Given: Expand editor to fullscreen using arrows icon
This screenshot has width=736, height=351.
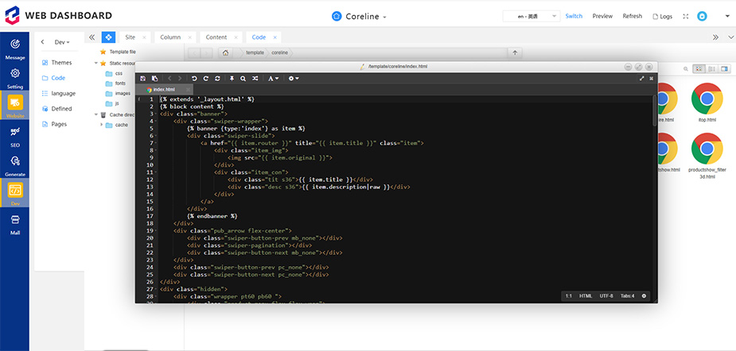Looking at the screenshot, I should coord(641,79).
